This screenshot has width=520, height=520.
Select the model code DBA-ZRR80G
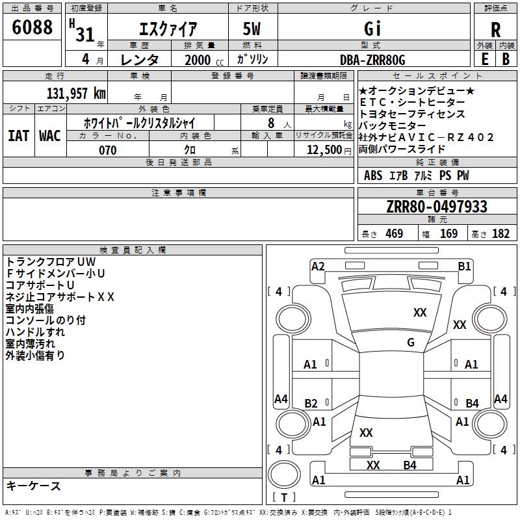[x=372, y=60]
